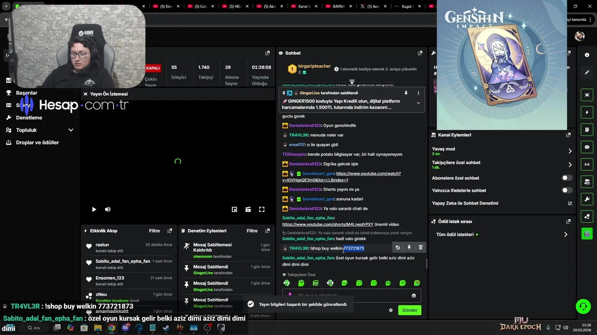Open chat settings gear
Viewport: 597px width, 335px height.
[391, 310]
